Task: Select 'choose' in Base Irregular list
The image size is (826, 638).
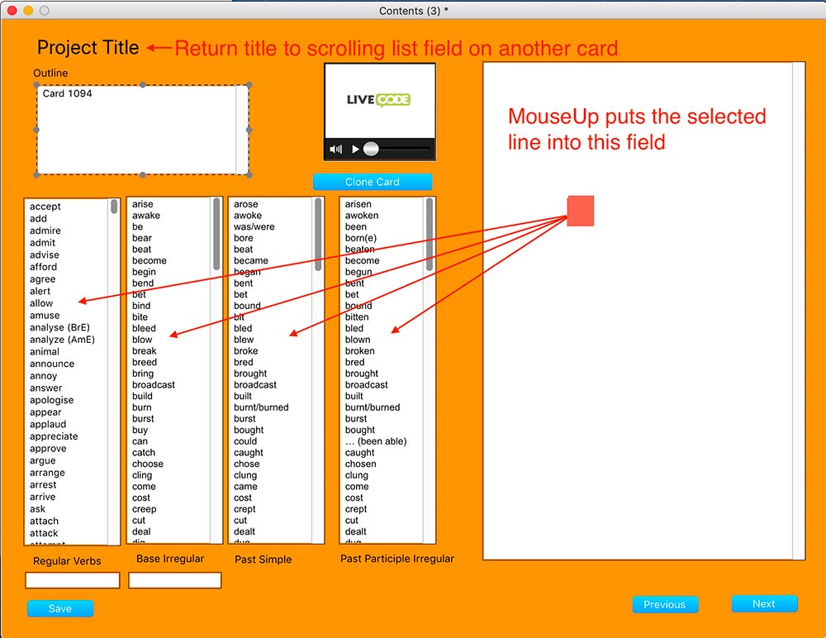Action: pos(148,464)
